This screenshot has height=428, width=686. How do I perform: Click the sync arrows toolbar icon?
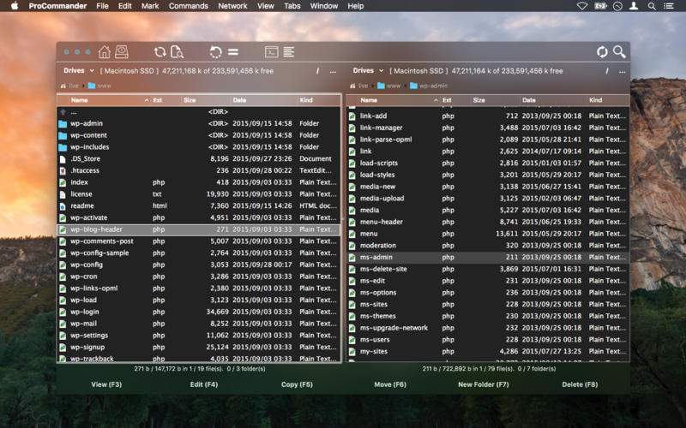coord(160,52)
